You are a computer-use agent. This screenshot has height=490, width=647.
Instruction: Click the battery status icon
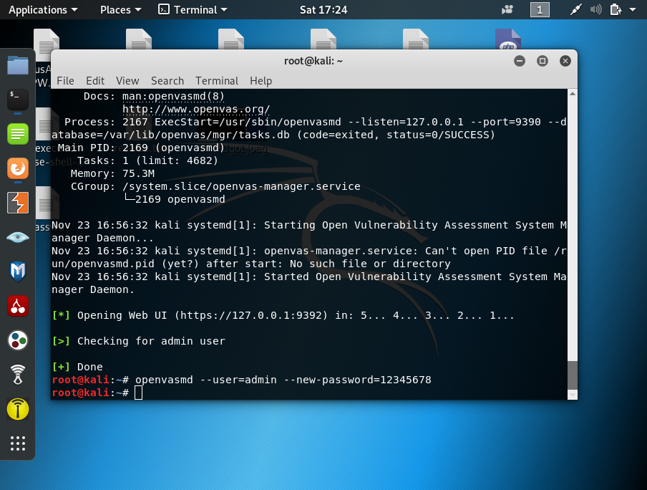click(616, 9)
